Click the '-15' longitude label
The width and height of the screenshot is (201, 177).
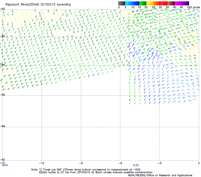pos(2,163)
